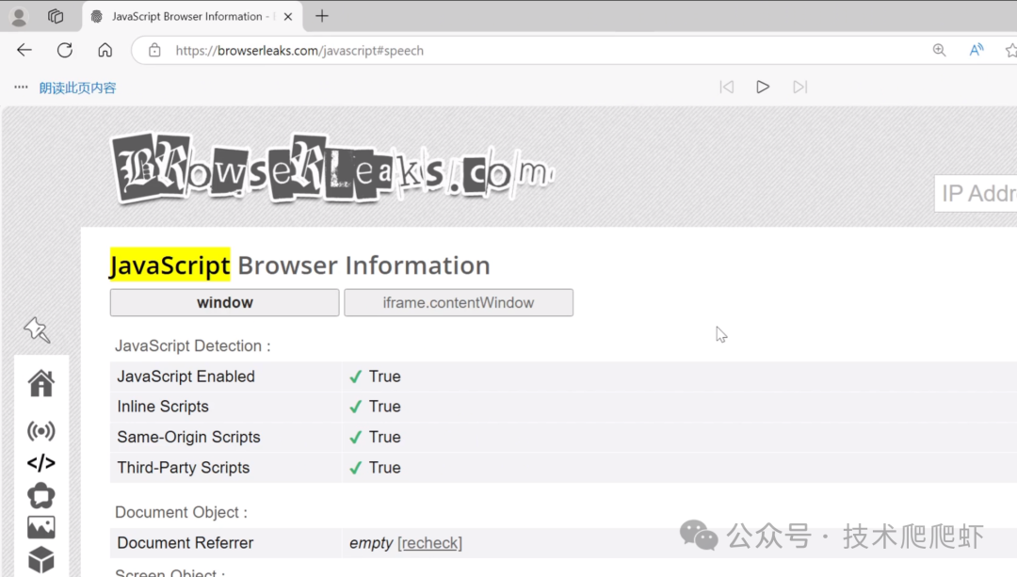Open the tab actions menu icon
Screen dimensions: 1017x577
click(56, 16)
